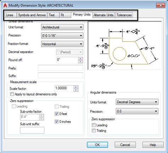
Task: Expand the linear Precision dropdown 0'-0 1/16"
Action: tap(62, 35)
